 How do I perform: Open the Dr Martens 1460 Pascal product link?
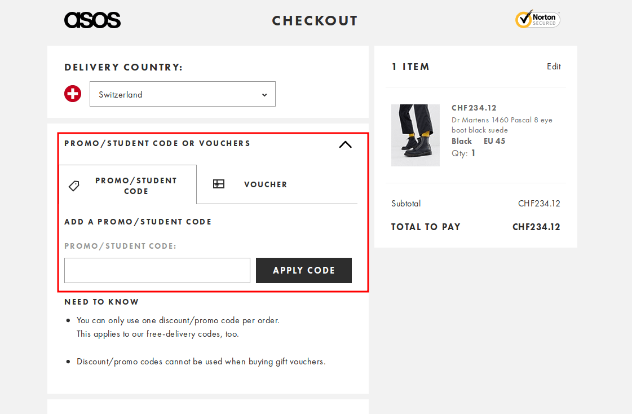pyautogui.click(x=501, y=125)
